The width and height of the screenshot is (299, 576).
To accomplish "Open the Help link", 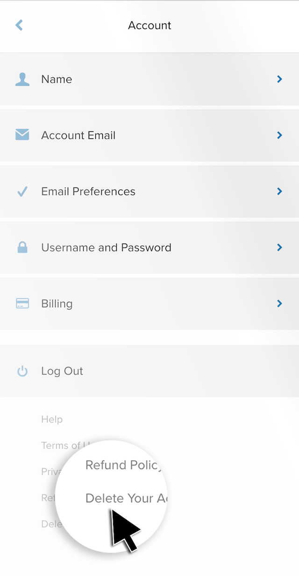I will click(52, 419).
